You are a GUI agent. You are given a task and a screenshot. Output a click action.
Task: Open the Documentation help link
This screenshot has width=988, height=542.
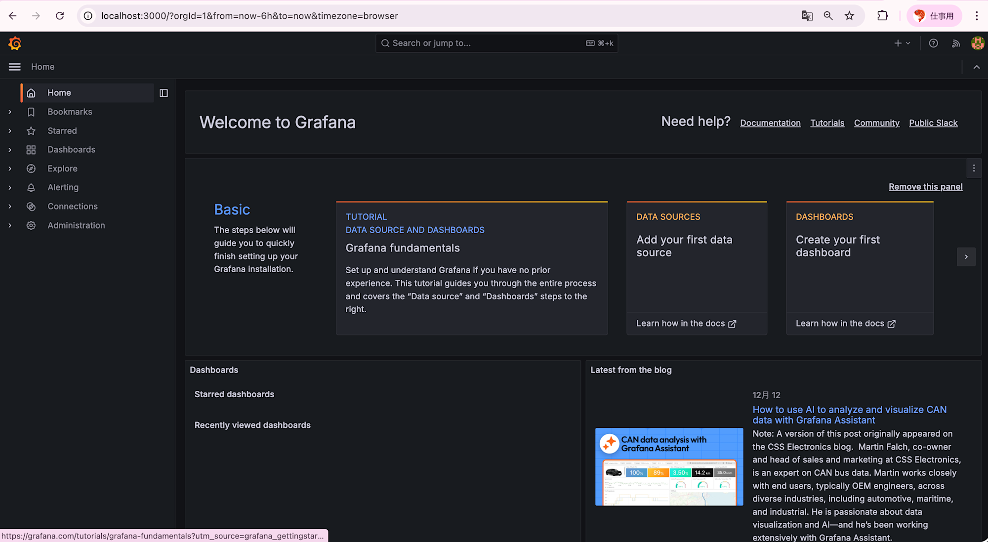tap(770, 123)
